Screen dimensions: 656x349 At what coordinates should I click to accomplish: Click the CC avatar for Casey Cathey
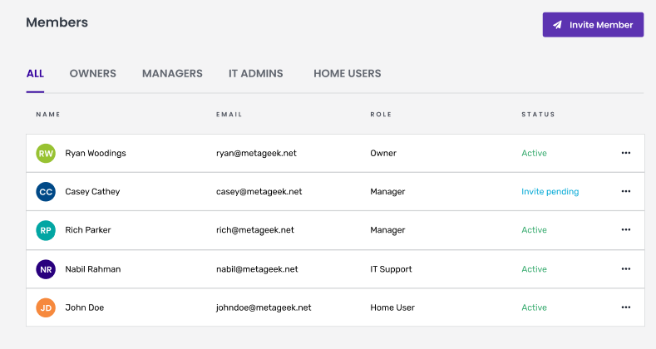(46, 192)
